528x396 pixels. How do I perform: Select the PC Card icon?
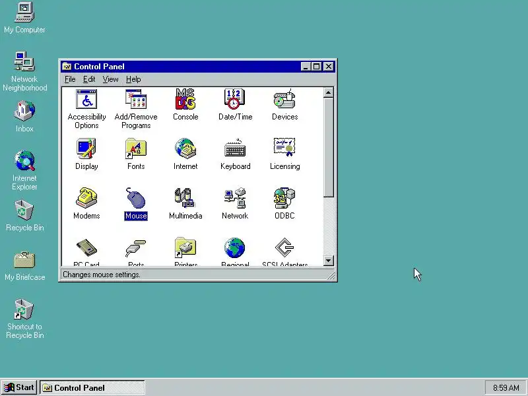click(x=86, y=248)
